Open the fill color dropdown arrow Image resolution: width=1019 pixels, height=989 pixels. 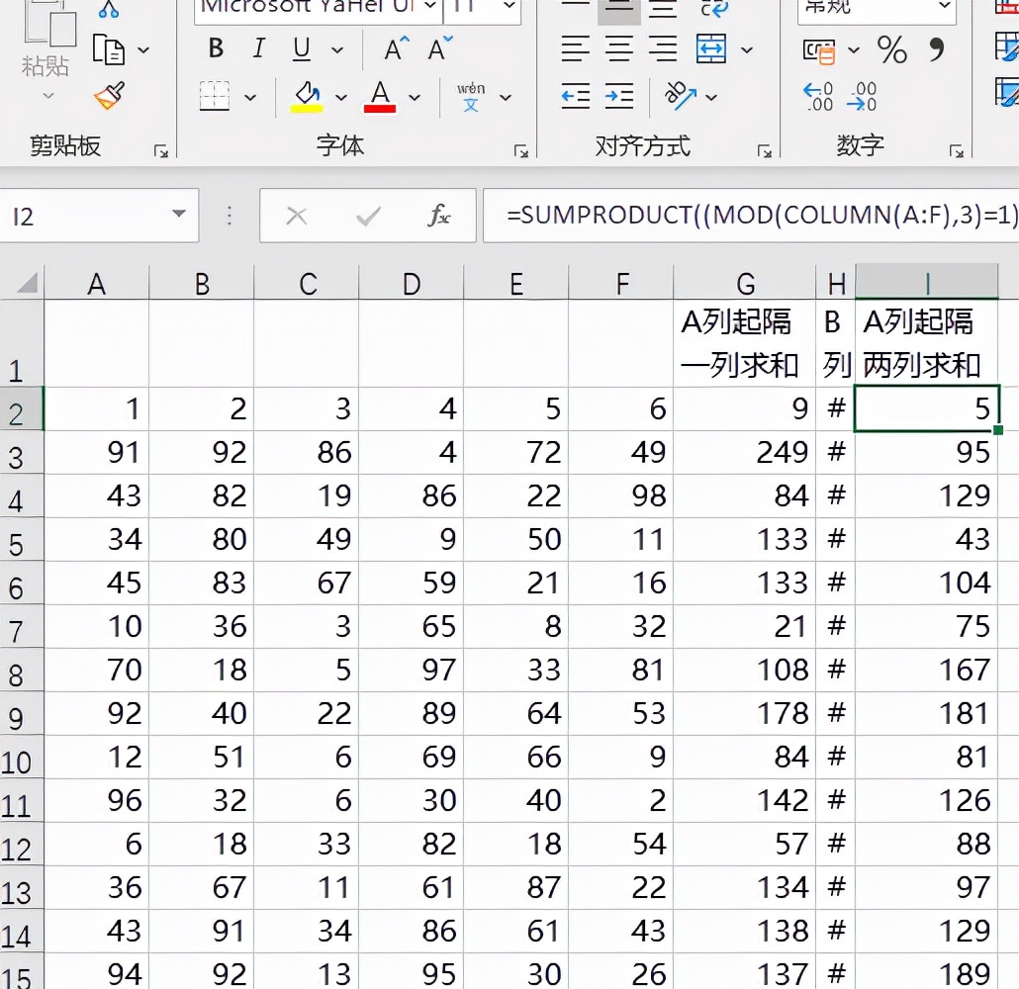pyautogui.click(x=341, y=98)
